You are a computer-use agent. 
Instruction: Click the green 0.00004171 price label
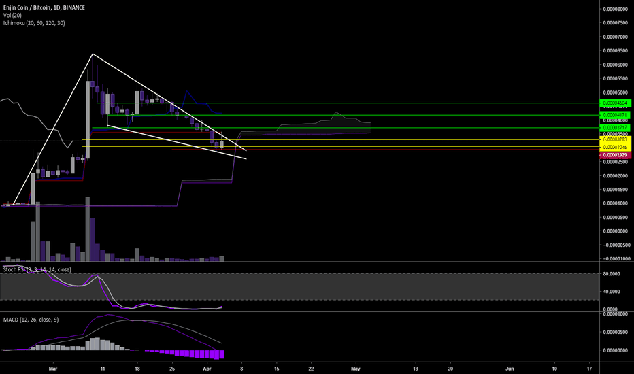pyautogui.click(x=615, y=115)
